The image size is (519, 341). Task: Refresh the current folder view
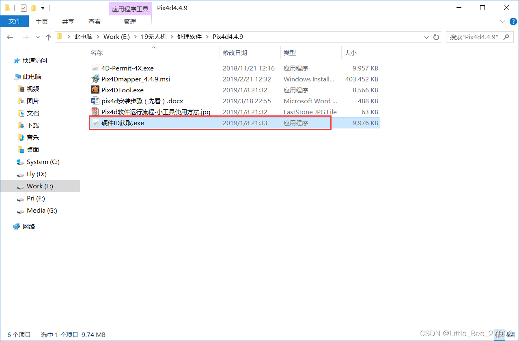[437, 37]
